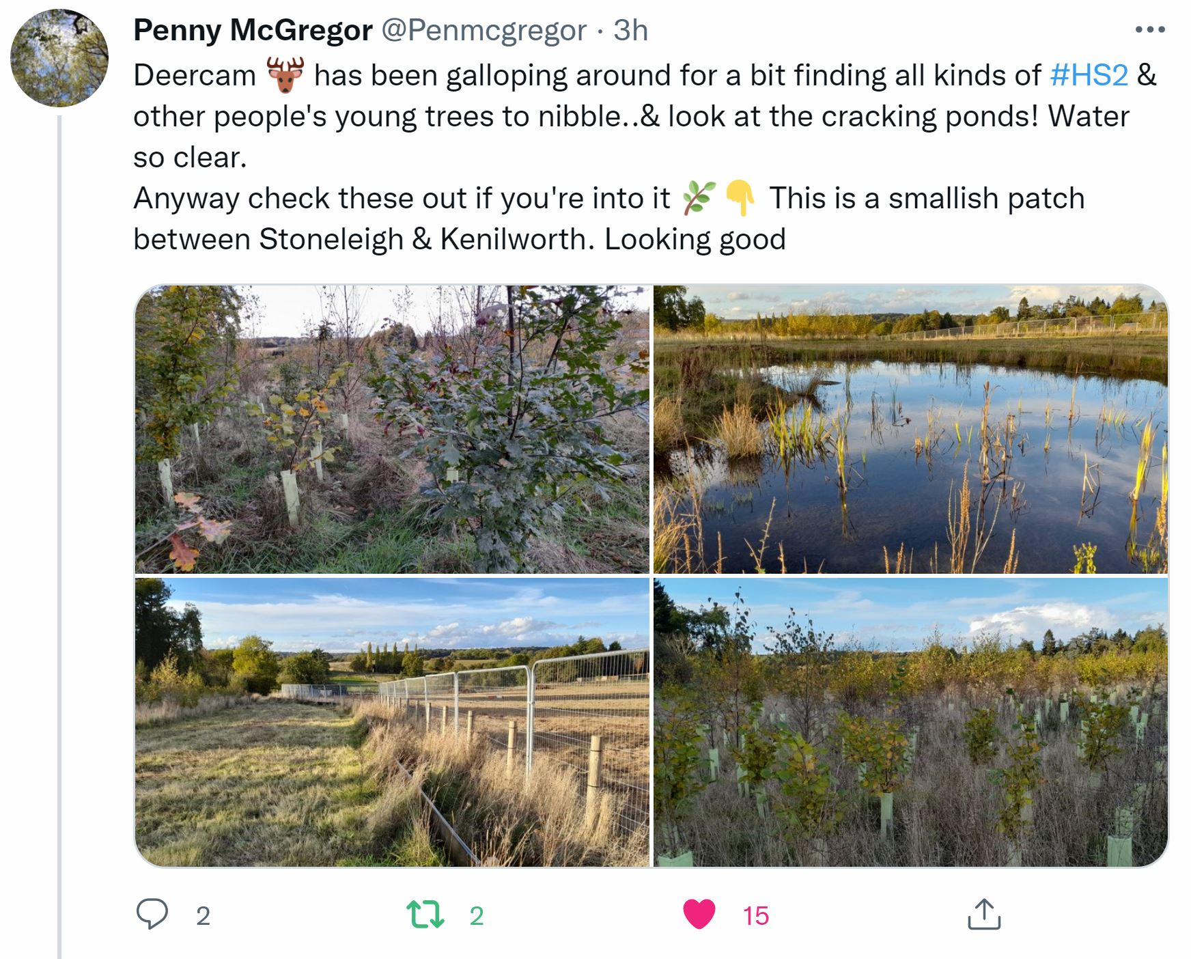Click the green retweet icon

[425, 915]
